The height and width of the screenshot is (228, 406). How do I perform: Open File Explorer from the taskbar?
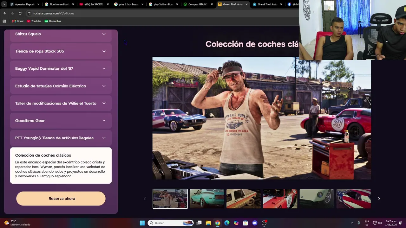pyautogui.click(x=208, y=223)
